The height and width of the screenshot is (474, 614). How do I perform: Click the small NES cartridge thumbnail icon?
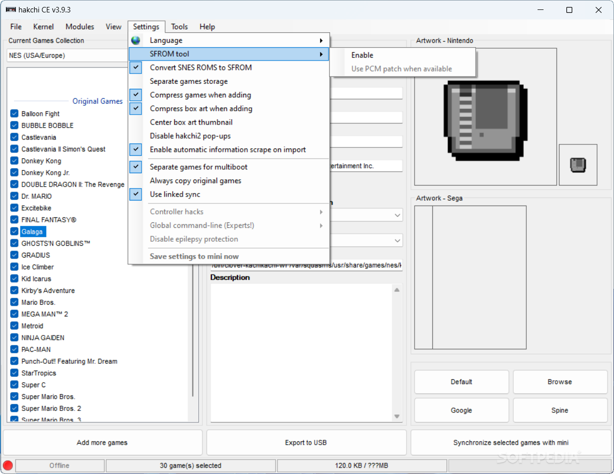(578, 165)
